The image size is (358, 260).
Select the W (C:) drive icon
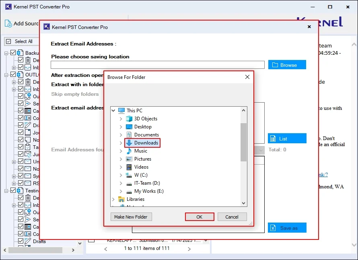(x=129, y=175)
